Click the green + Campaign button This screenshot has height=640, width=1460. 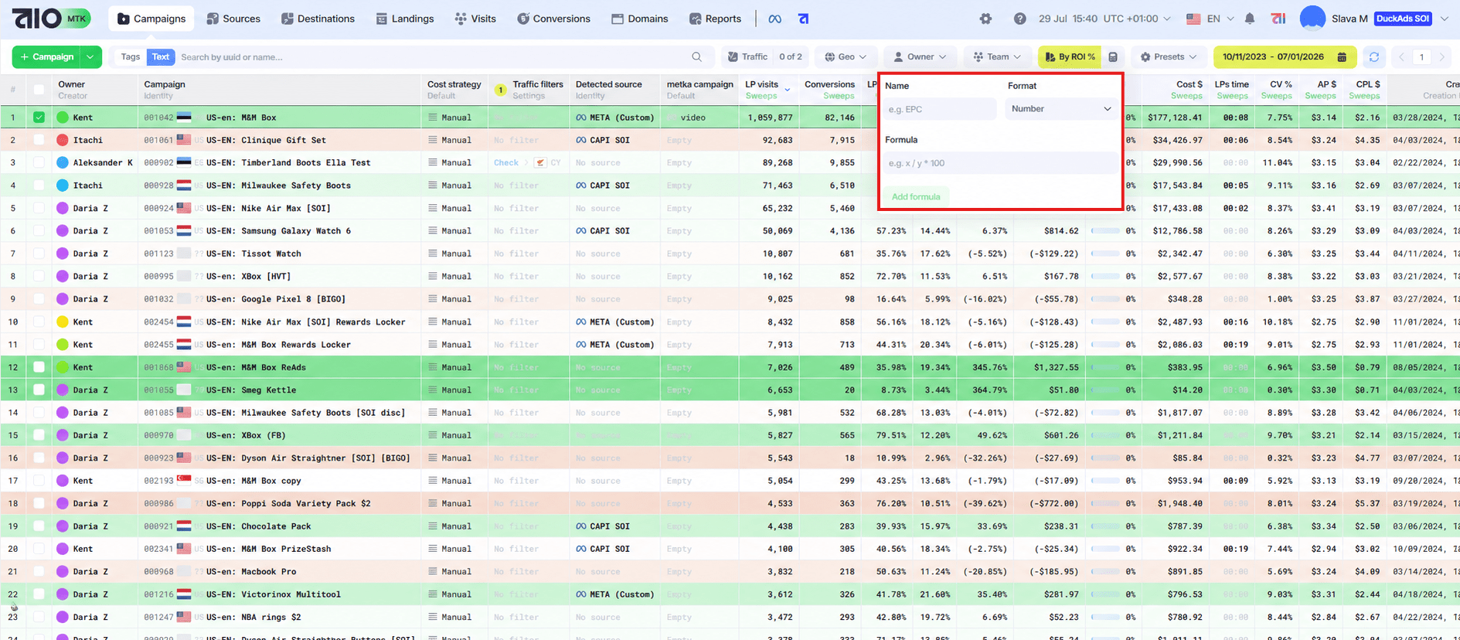pyautogui.click(x=47, y=56)
